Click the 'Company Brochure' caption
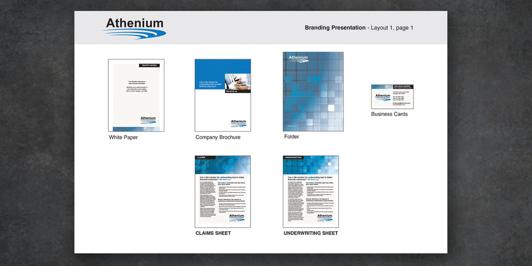The image size is (532, 266). (218, 137)
